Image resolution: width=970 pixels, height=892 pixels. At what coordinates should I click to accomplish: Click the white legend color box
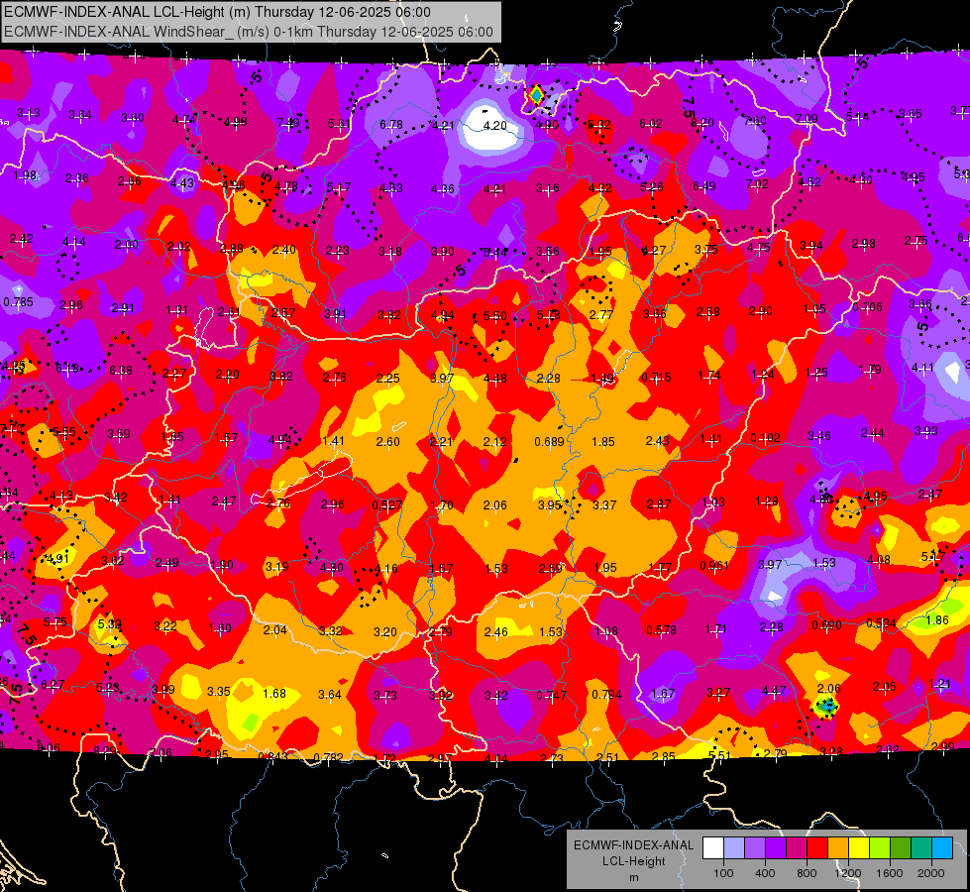pyautogui.click(x=713, y=848)
